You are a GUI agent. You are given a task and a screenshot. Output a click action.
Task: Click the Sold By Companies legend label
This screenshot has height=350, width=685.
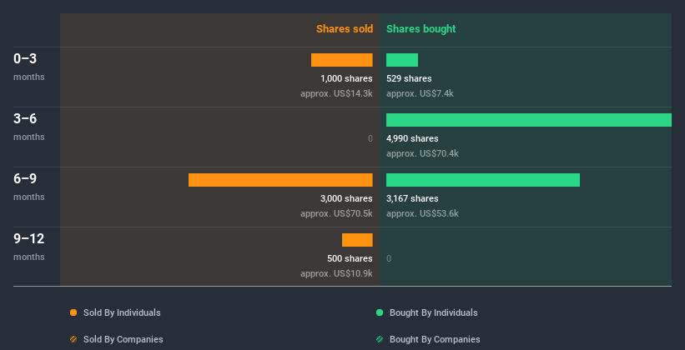(x=123, y=339)
